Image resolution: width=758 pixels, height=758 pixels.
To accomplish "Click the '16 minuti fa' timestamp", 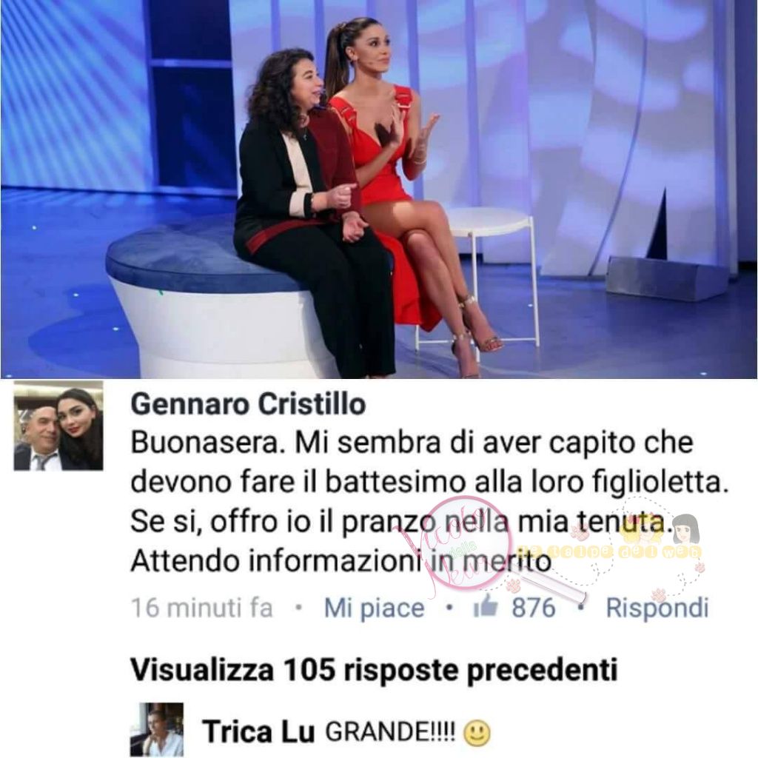I will point(202,608).
